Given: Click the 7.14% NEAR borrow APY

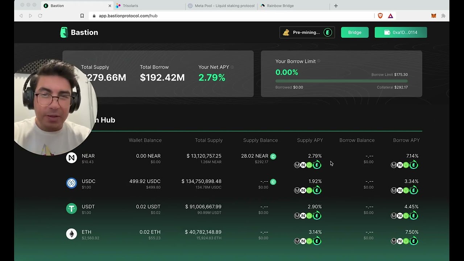Looking at the screenshot, I should 412,156.
